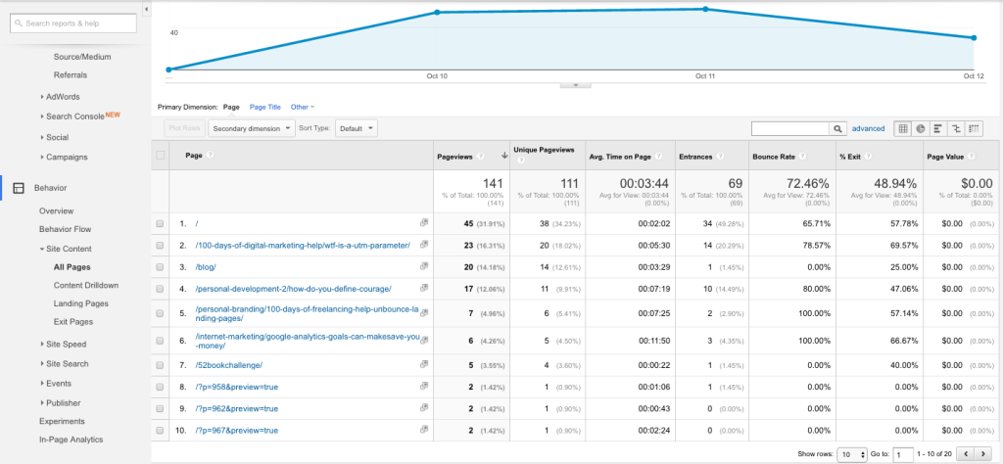
Task: Show help for Avg. Time on Page
Action: coord(658,156)
